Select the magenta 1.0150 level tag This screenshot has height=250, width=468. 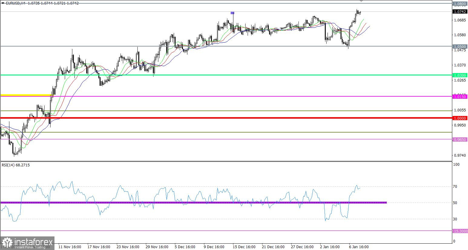click(x=460, y=97)
